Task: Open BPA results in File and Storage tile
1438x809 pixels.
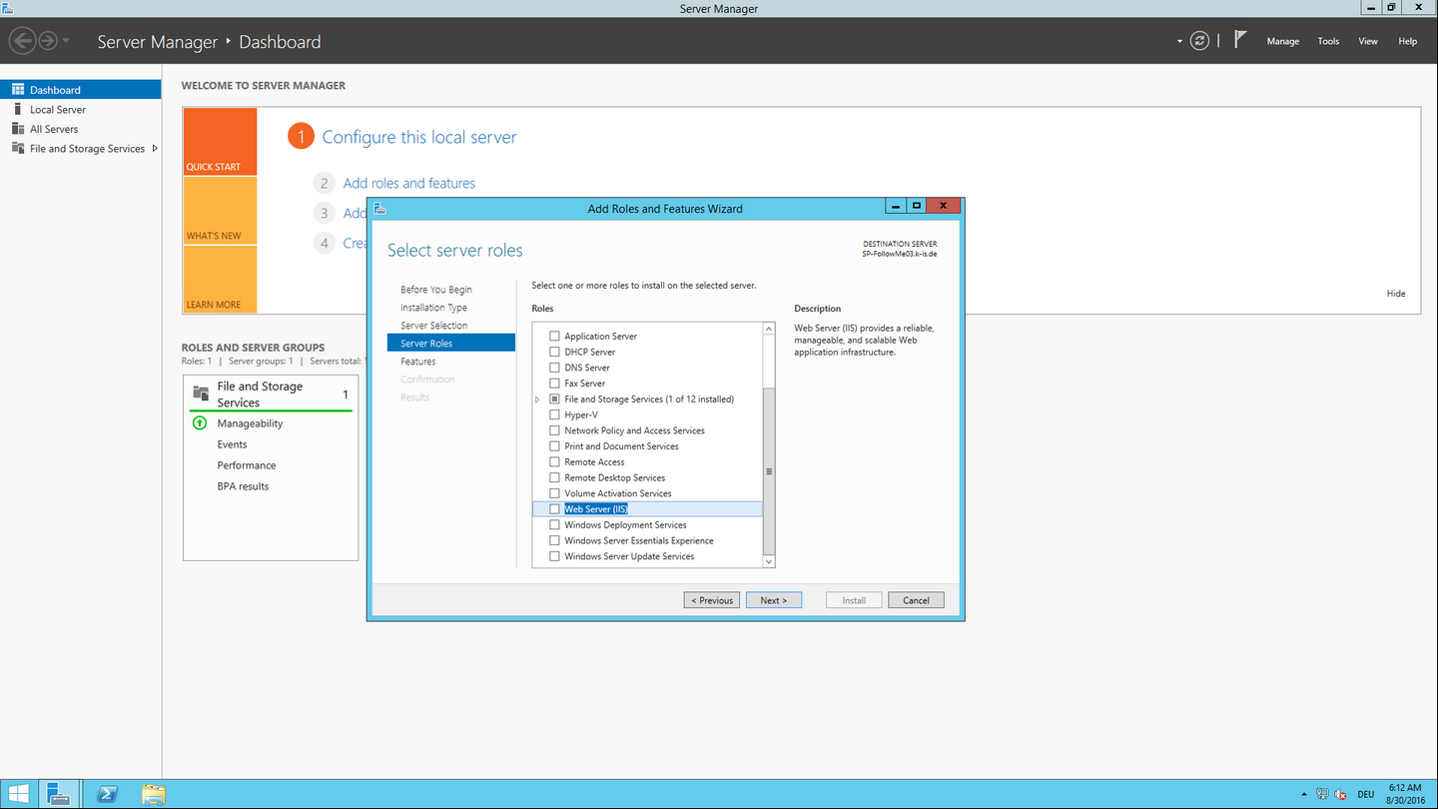Action: [x=243, y=486]
